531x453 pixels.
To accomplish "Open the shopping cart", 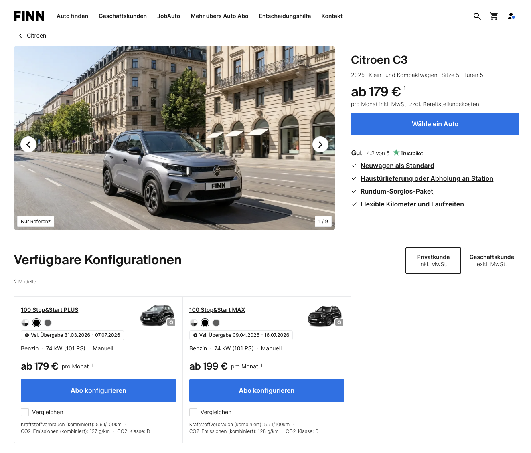I will click(x=494, y=16).
